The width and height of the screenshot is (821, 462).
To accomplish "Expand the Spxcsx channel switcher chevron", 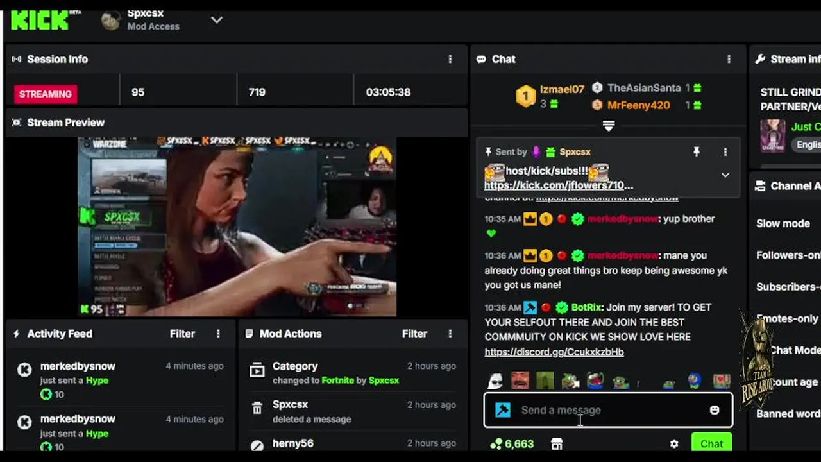I will [x=217, y=20].
